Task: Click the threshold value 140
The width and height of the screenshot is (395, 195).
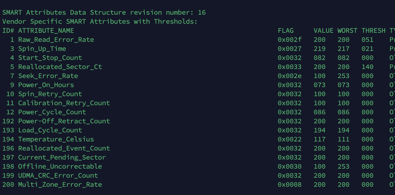Action: [x=367, y=67]
